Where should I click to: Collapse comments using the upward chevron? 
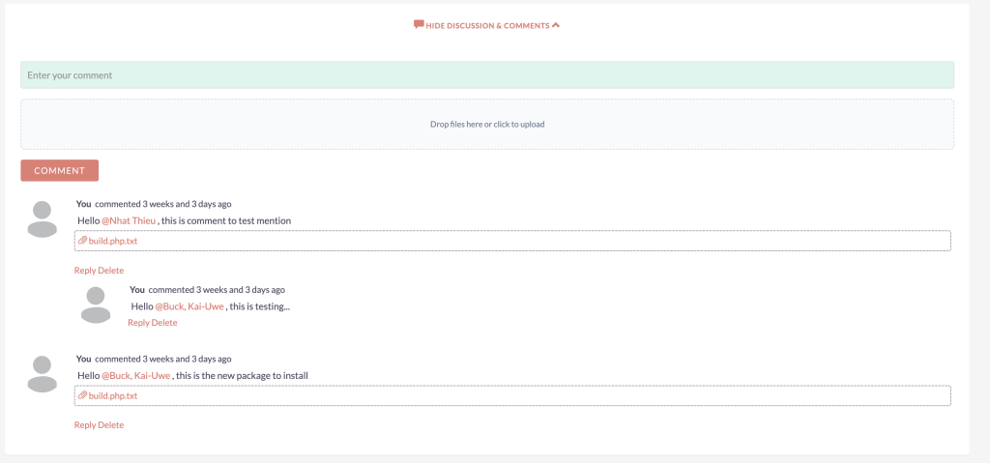point(556,25)
